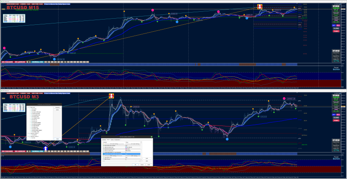Open the Colors tab in properties dialog
Screen dimensions: 347x179
coord(112,140)
